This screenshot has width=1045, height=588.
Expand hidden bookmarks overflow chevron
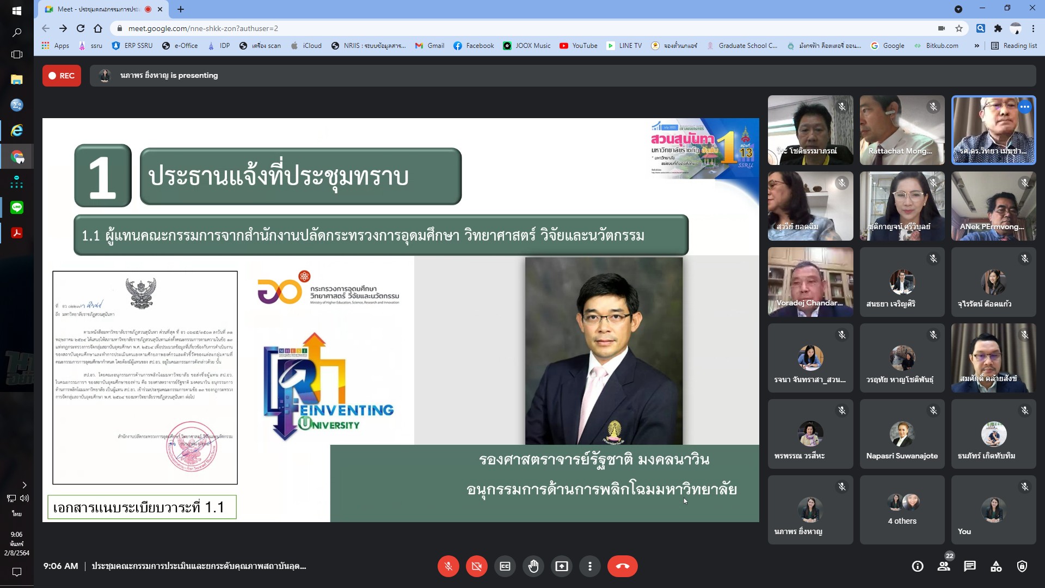click(x=976, y=46)
